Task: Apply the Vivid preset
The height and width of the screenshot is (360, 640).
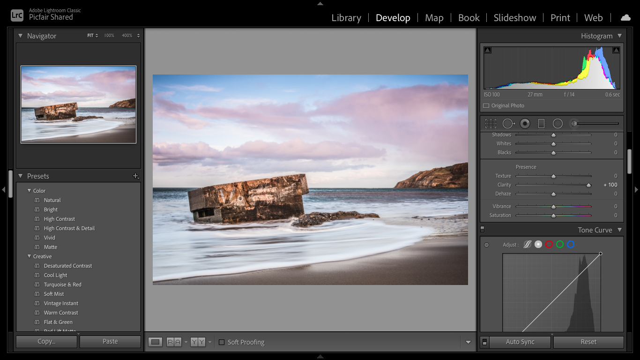Action: pos(50,238)
